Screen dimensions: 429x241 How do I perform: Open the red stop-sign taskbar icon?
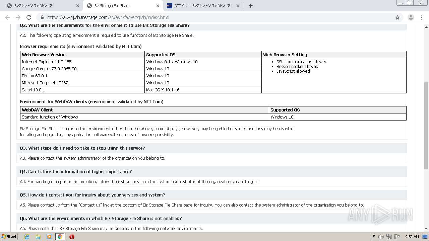point(72,237)
